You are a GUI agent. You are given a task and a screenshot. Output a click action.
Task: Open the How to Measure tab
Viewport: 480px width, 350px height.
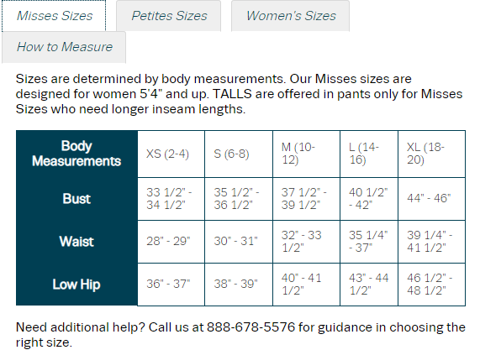64,47
